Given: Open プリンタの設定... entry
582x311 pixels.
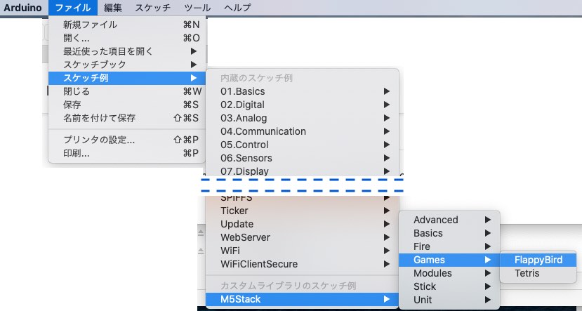Looking at the screenshot, I should (127, 140).
